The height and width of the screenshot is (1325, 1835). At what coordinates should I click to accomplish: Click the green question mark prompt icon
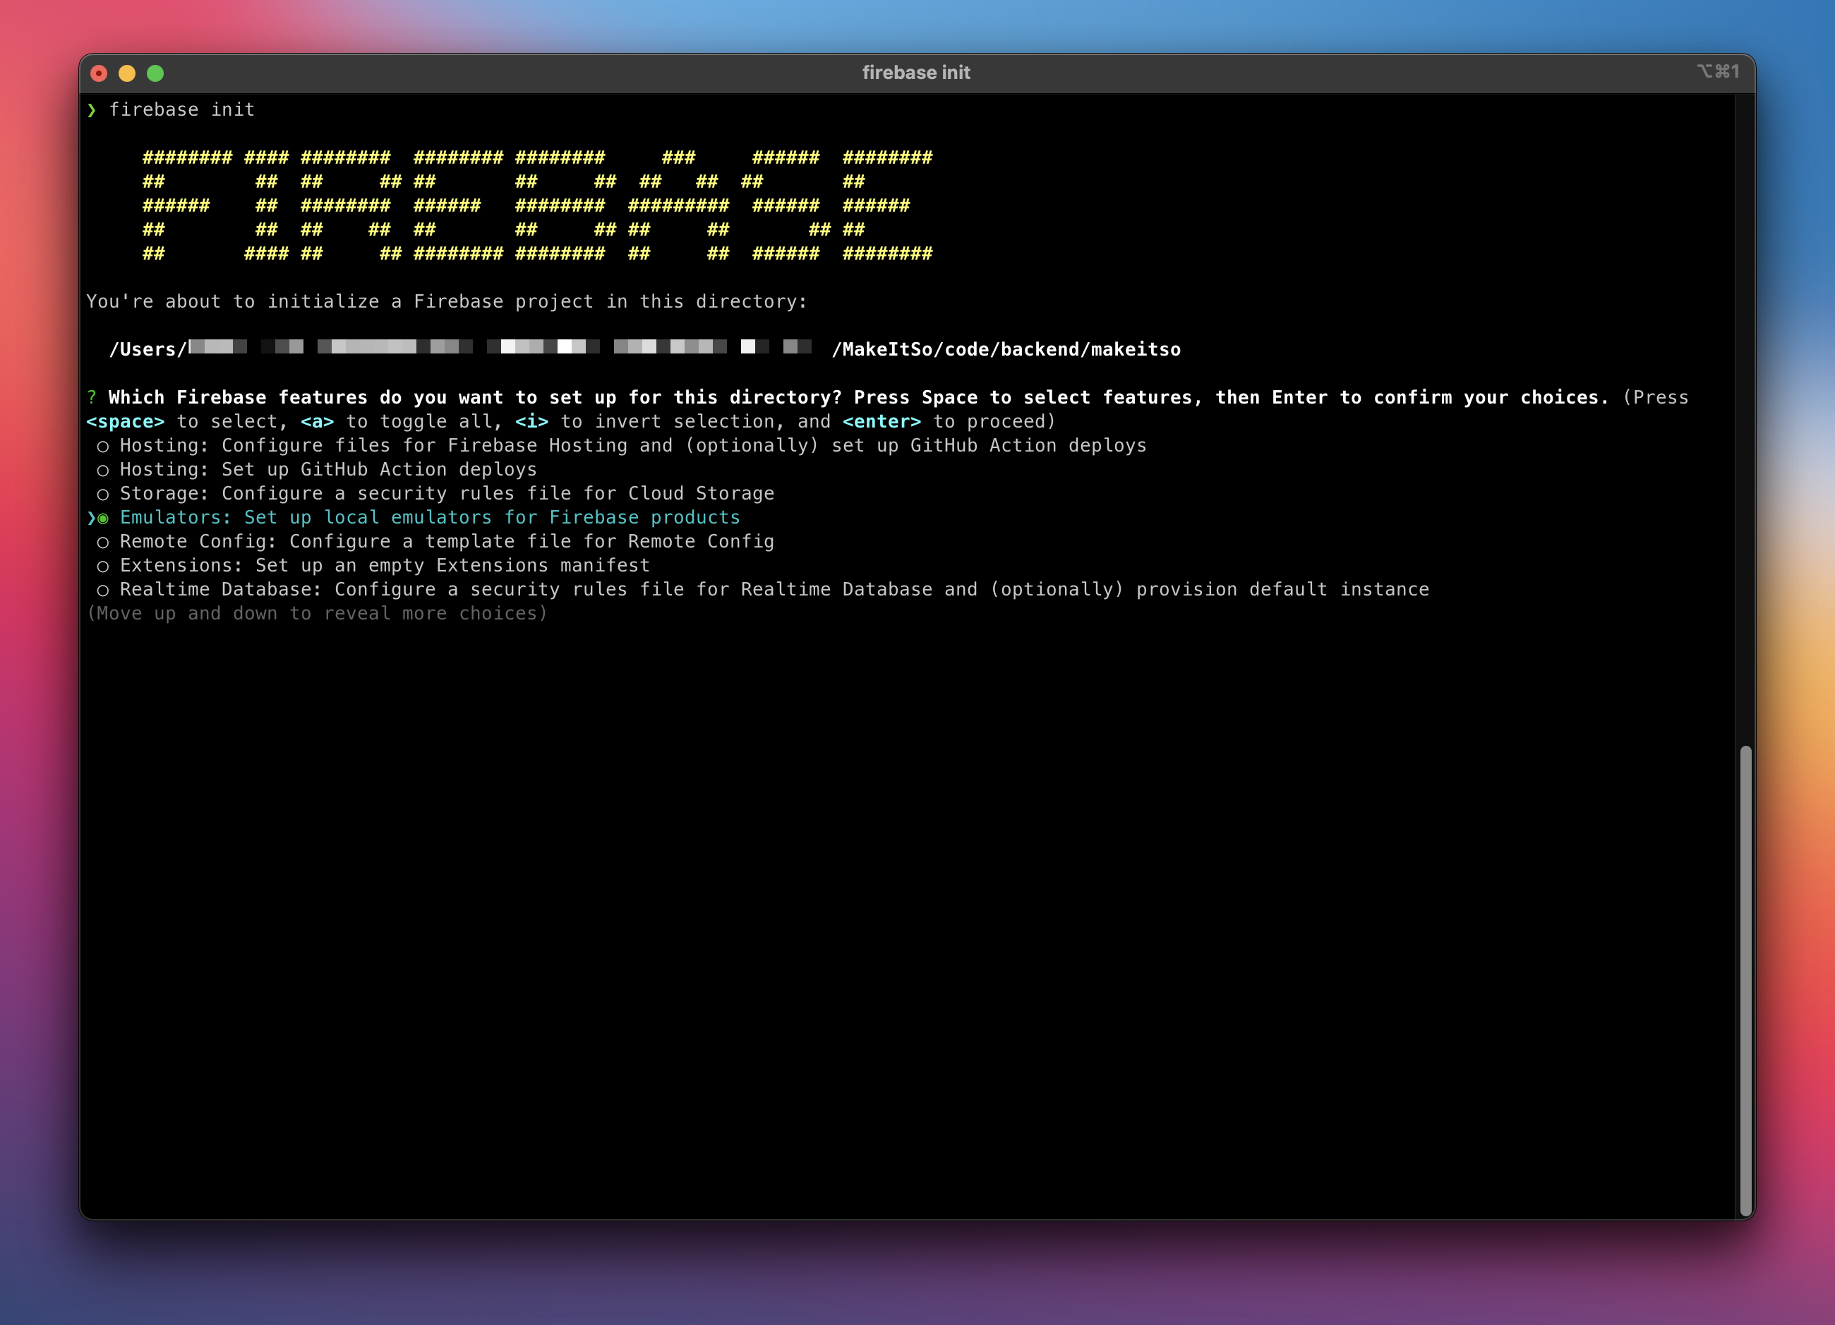point(92,397)
